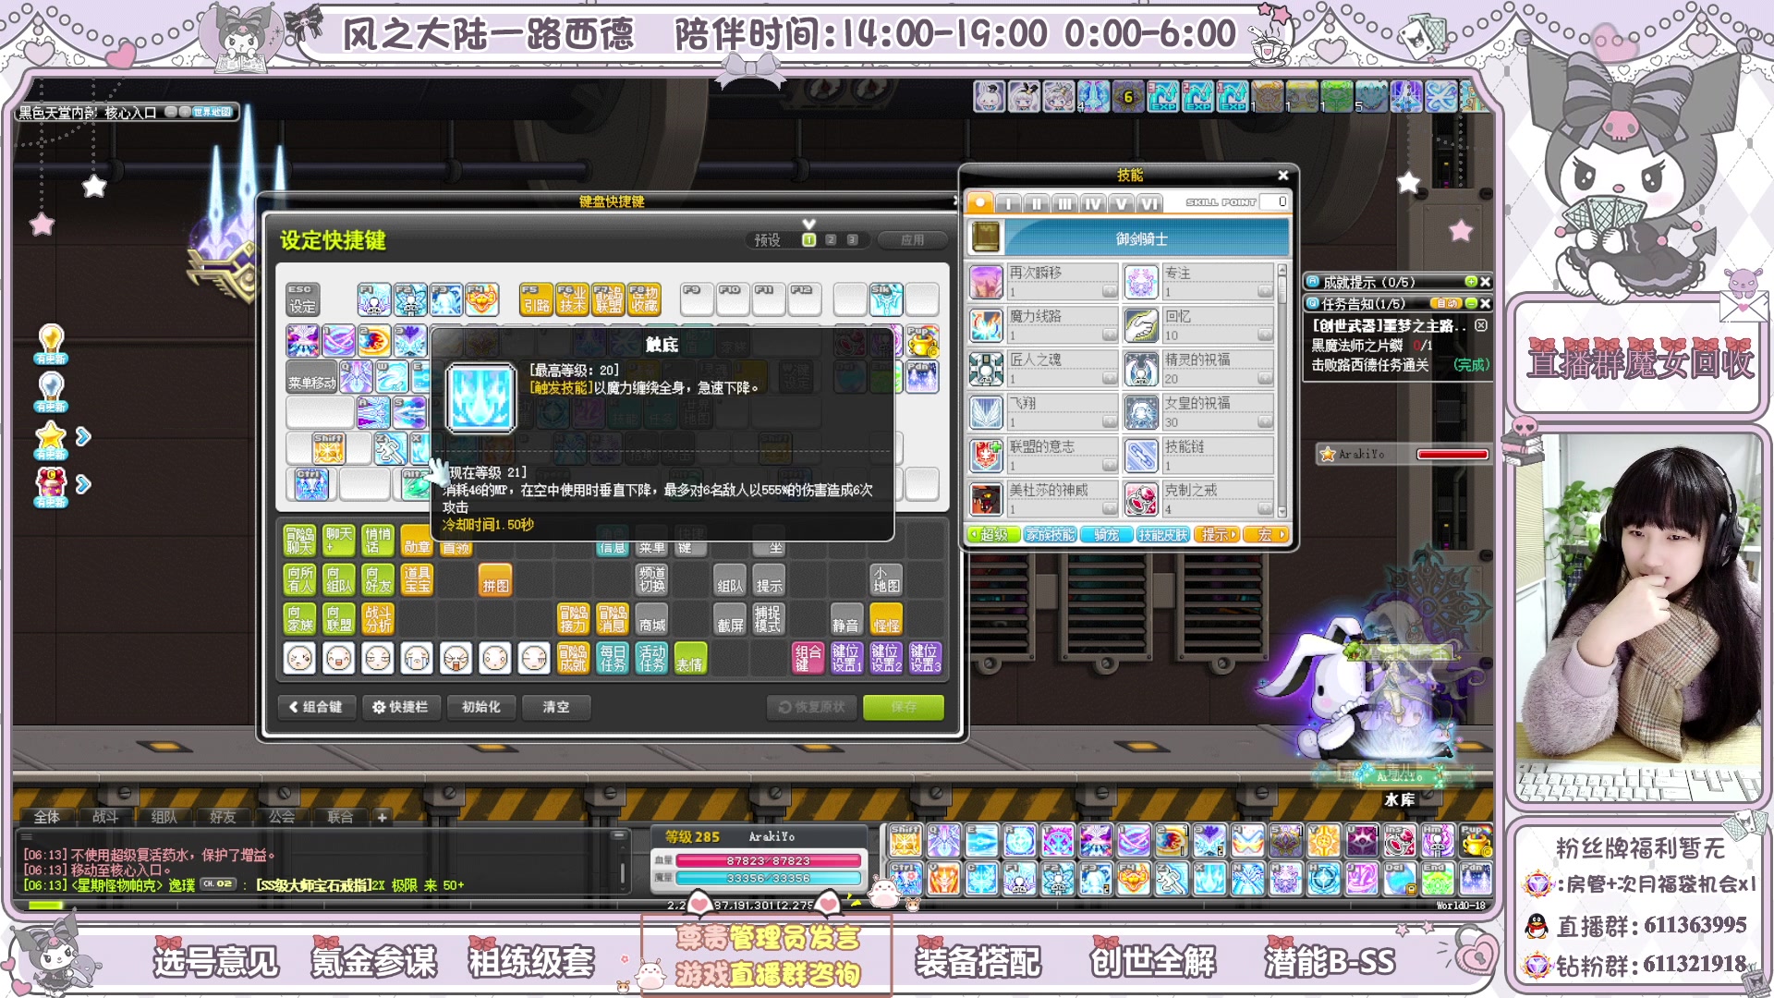Screen dimensions: 1774x998
Task: Click the 克制之戒 ring skill icon
Action: click(1141, 499)
